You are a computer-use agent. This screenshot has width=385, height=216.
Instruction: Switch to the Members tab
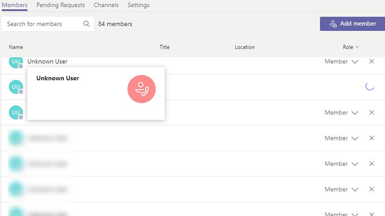pos(14,5)
